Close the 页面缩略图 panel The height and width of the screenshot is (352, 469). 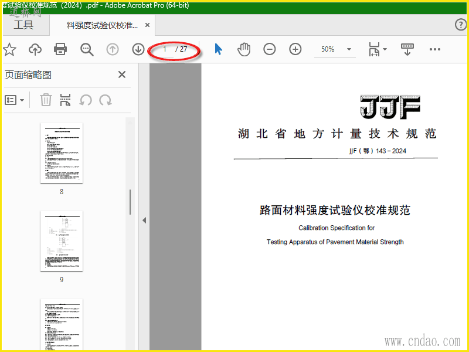pos(122,75)
